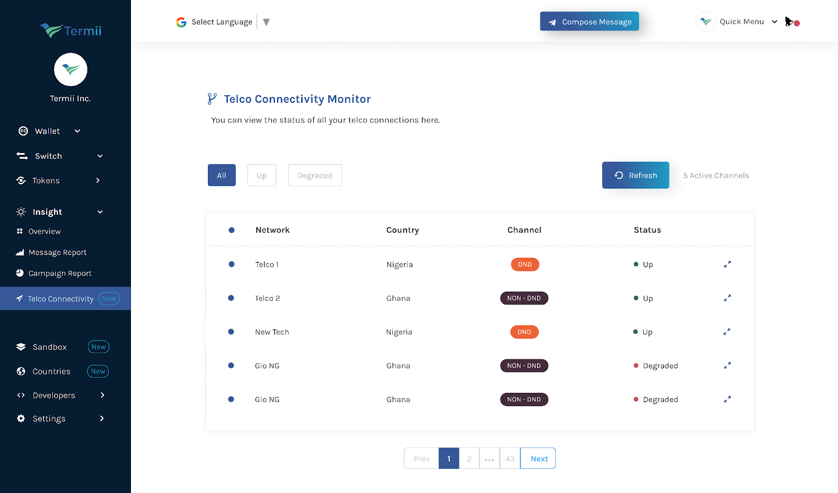Click the Tokens icon
This screenshot has width=838, height=493.
pos(21,180)
